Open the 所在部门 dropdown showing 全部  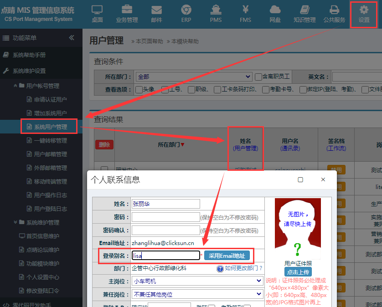tap(194, 77)
